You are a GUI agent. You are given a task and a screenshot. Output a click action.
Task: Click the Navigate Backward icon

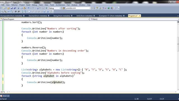click(38, 8)
